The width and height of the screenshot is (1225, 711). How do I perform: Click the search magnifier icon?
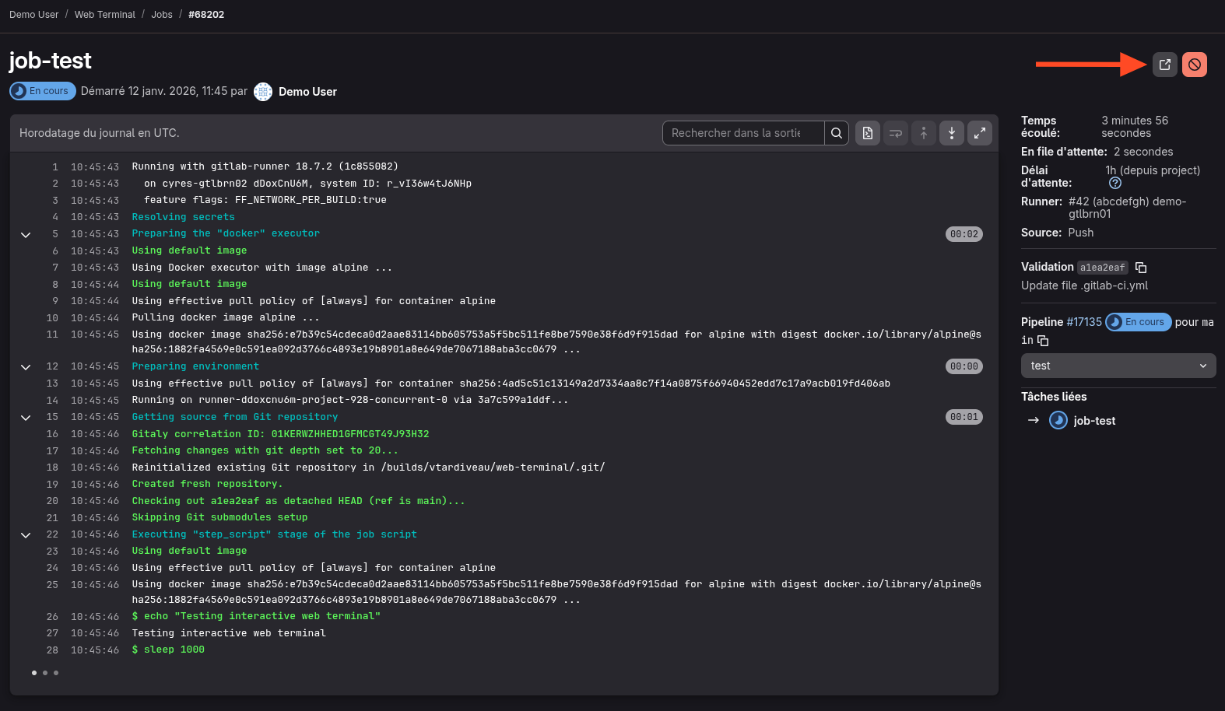coord(836,133)
